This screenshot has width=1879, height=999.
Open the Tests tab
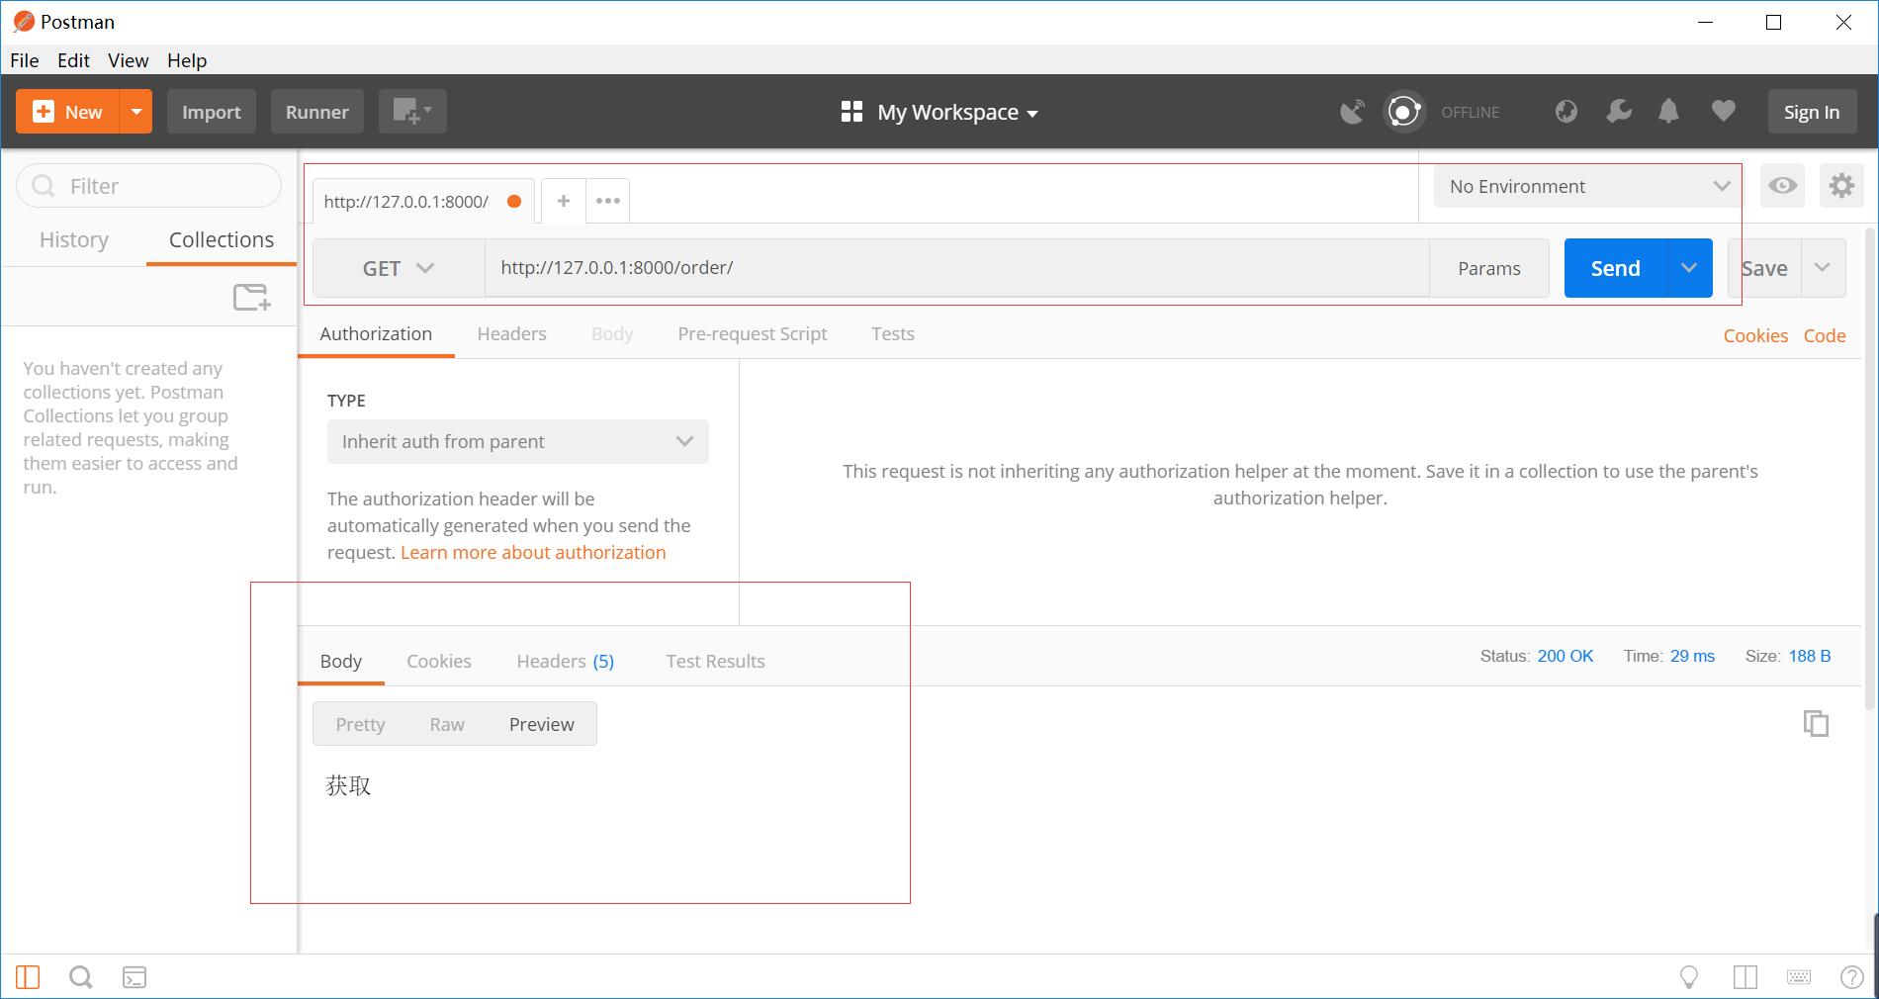point(892,333)
